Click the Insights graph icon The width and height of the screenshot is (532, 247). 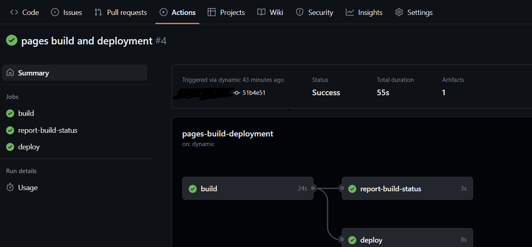[350, 12]
